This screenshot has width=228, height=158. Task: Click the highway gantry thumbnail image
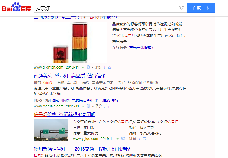tap(51, 130)
